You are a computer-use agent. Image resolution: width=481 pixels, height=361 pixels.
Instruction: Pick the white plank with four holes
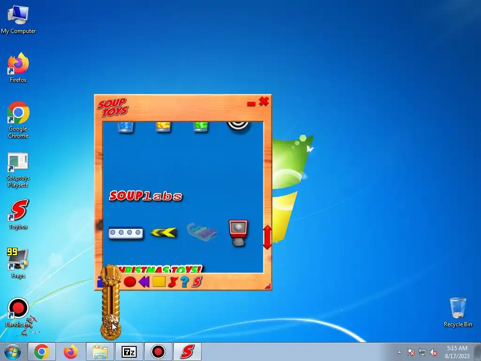[x=126, y=233]
